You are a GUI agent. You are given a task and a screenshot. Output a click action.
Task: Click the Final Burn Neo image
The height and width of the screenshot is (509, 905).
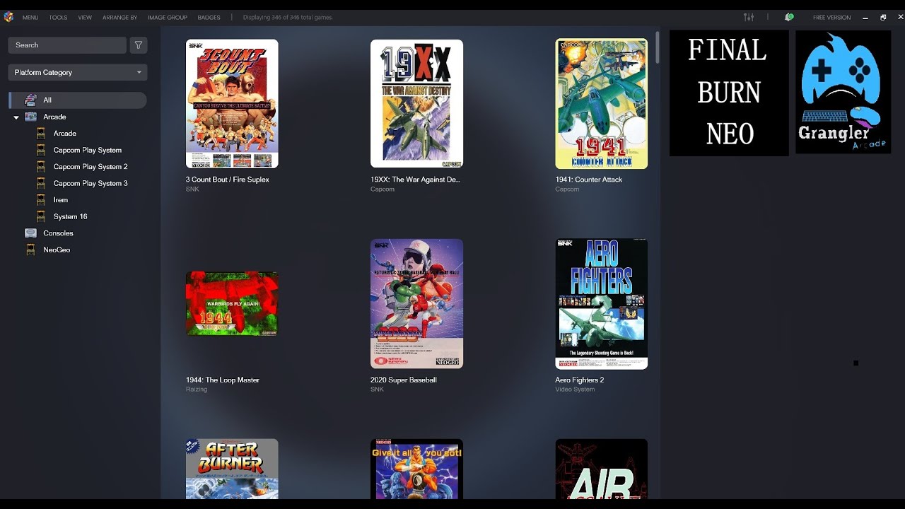click(x=729, y=93)
